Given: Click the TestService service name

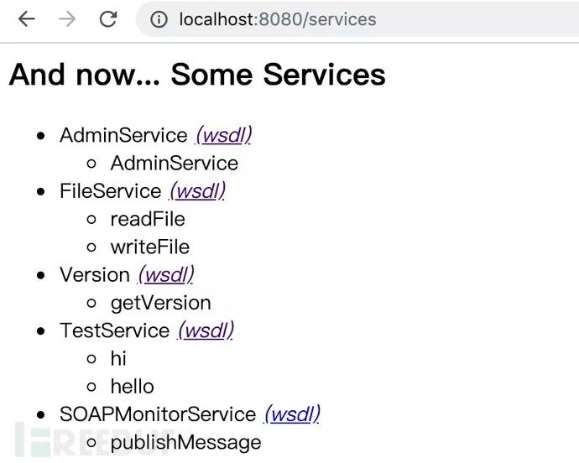Looking at the screenshot, I should tap(114, 330).
